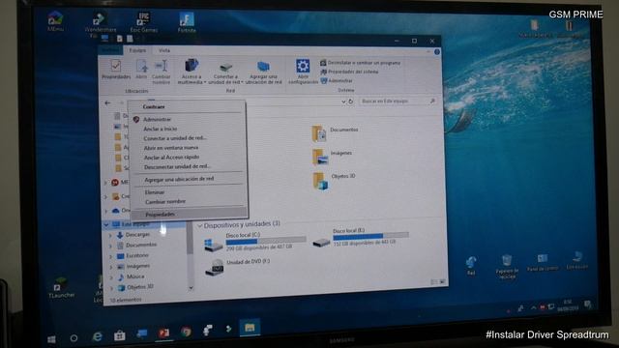The image size is (619, 348).
Task: Expand Escritorio in navigation tree
Action: click(111, 256)
